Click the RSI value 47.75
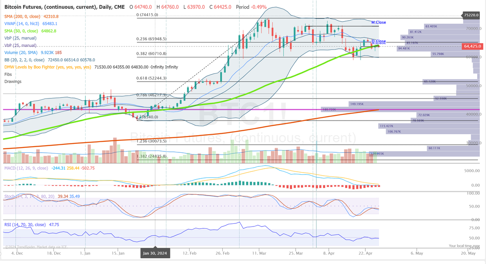The image size is (486, 264). (x=54, y=225)
